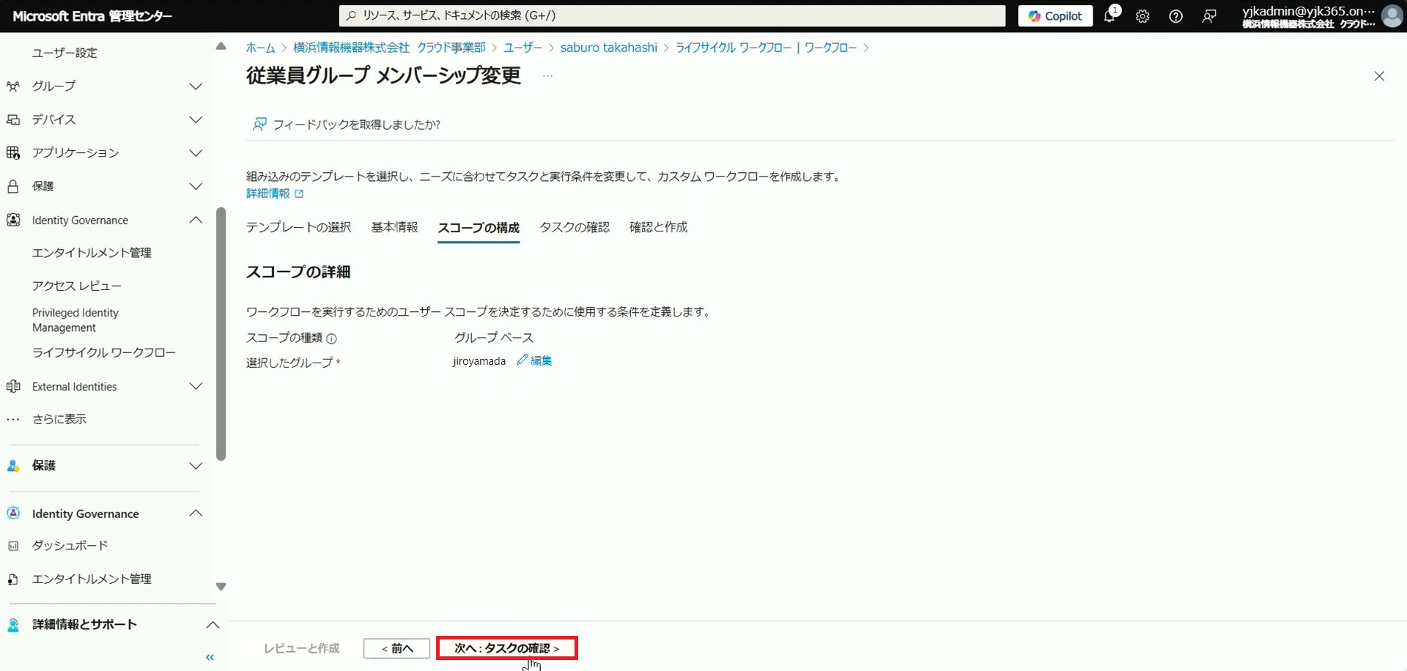1407x671 pixels.
Task: Click the 次へ: タスクの確認 button
Action: 506,648
